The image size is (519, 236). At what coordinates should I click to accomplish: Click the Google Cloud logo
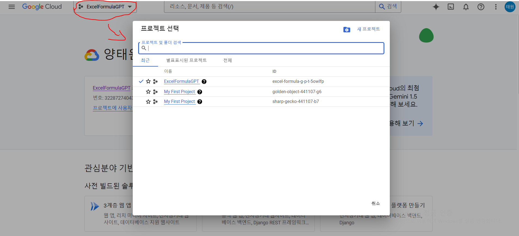point(42,7)
